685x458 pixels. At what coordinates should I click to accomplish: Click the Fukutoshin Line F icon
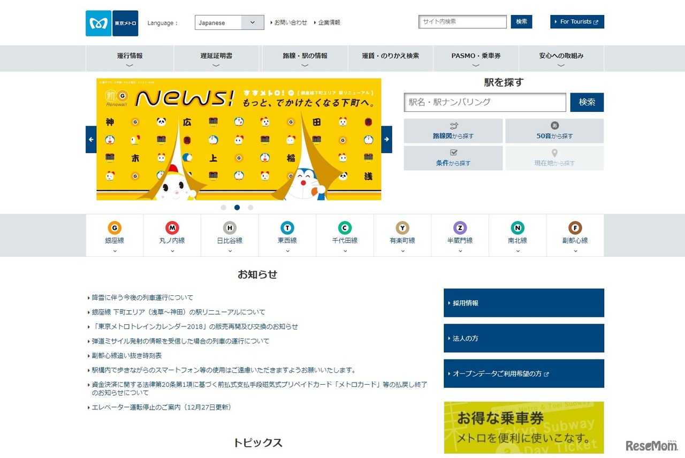pos(575,228)
